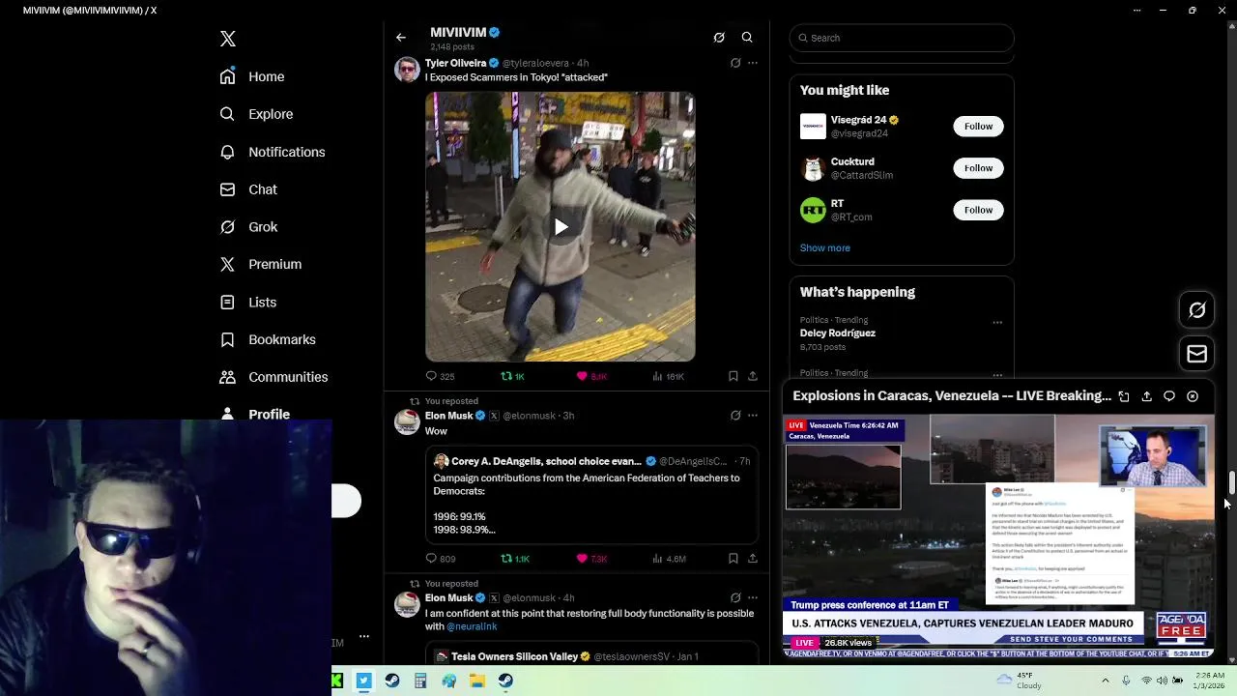Play the Tyler Oliveira Tokyo video
Image resolution: width=1237 pixels, height=696 pixels.
pos(561,227)
